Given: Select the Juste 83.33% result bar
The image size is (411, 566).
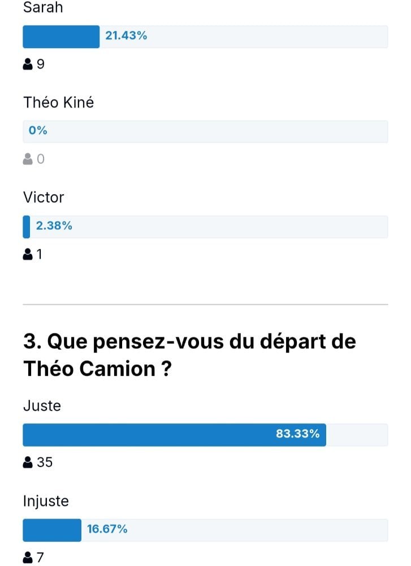Looking at the screenshot, I should point(206,435).
